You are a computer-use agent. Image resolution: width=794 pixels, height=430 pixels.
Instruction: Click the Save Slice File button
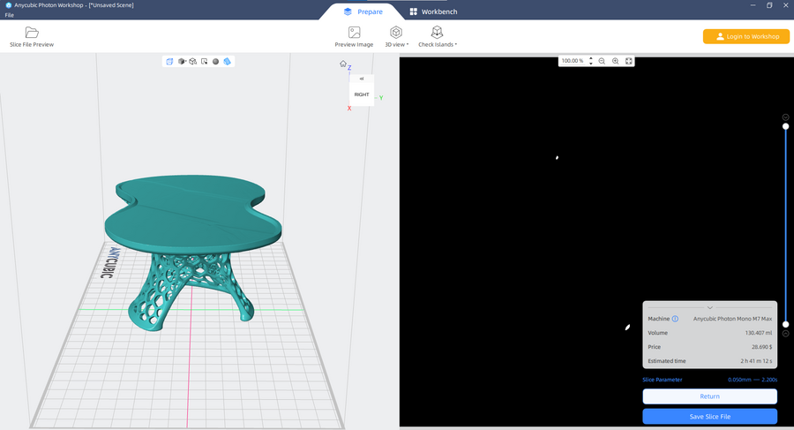[x=709, y=416]
